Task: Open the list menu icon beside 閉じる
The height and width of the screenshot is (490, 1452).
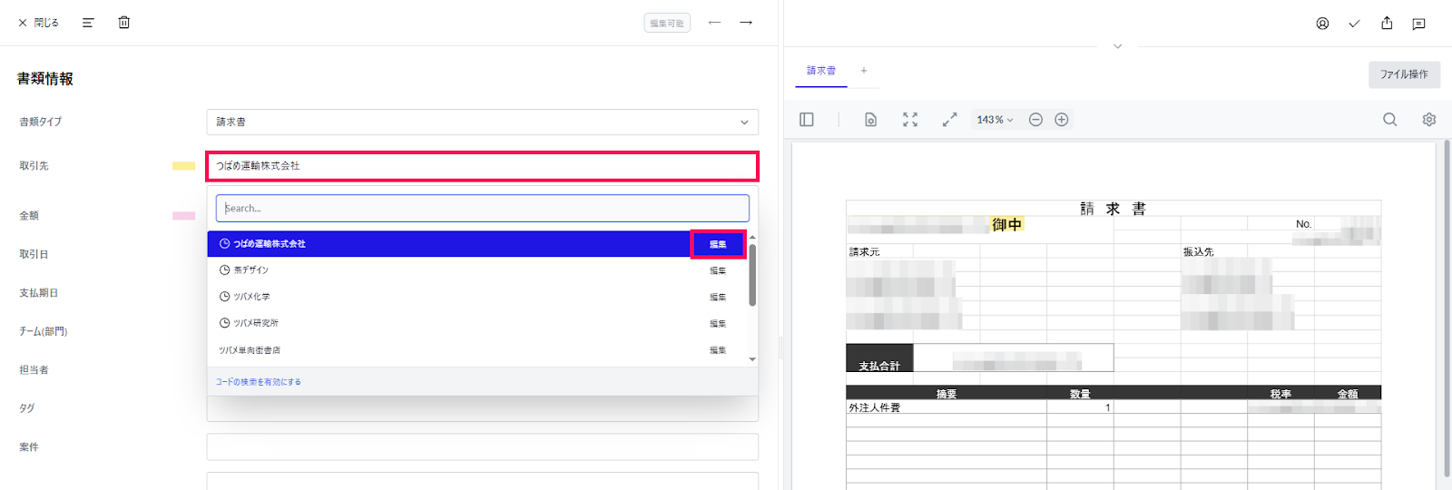Action: 88,23
